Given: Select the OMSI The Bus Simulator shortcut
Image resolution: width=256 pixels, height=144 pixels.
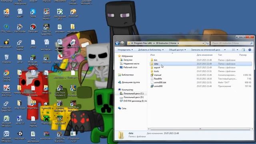Looking at the screenshot, I should click(60, 136).
